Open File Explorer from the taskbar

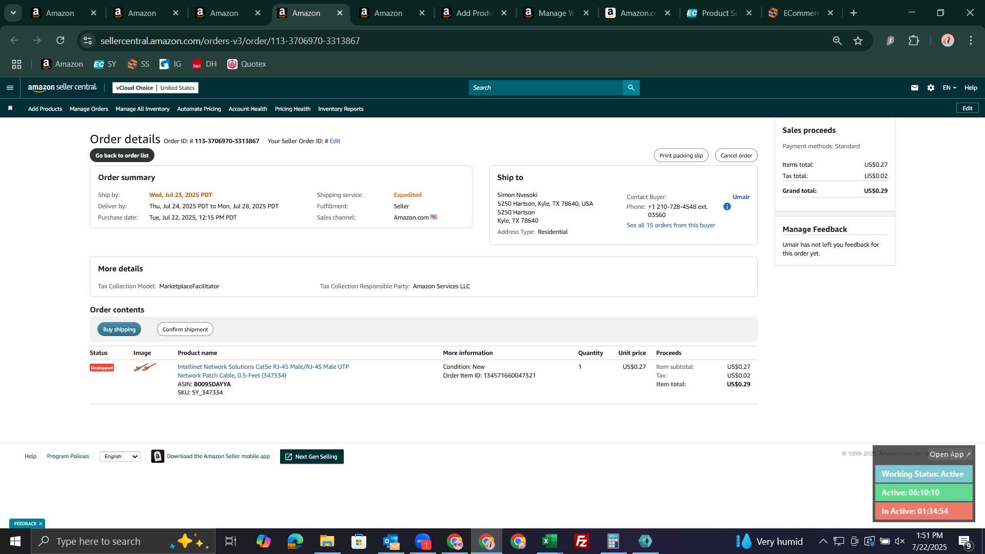(327, 541)
